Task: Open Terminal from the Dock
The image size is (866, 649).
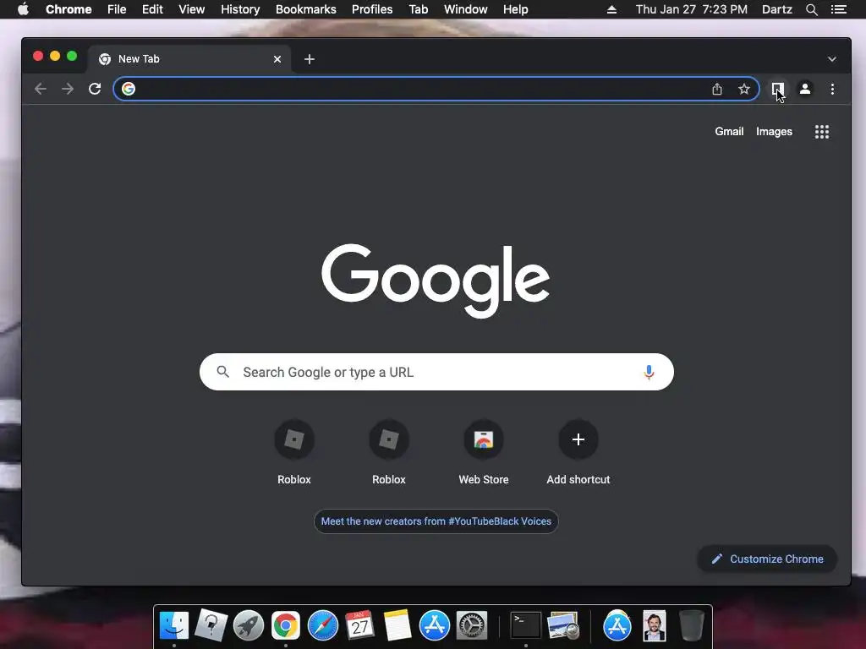Action: (525, 625)
